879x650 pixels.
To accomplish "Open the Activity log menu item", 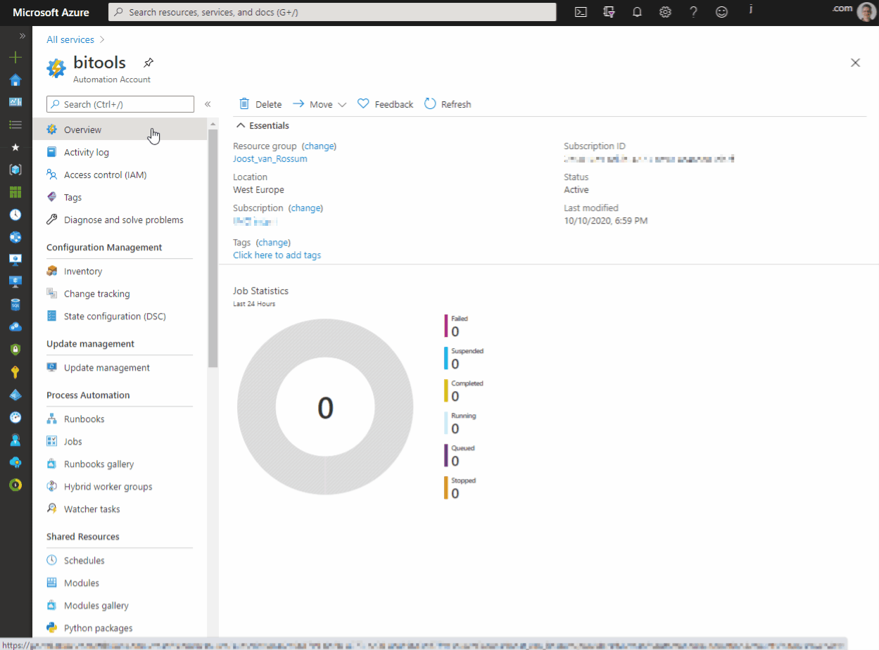I will (x=86, y=152).
